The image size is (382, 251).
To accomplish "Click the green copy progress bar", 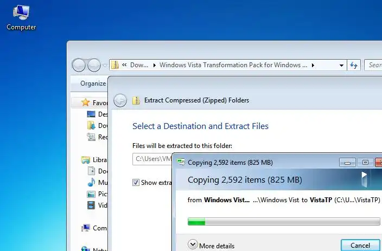I will 284,222.
